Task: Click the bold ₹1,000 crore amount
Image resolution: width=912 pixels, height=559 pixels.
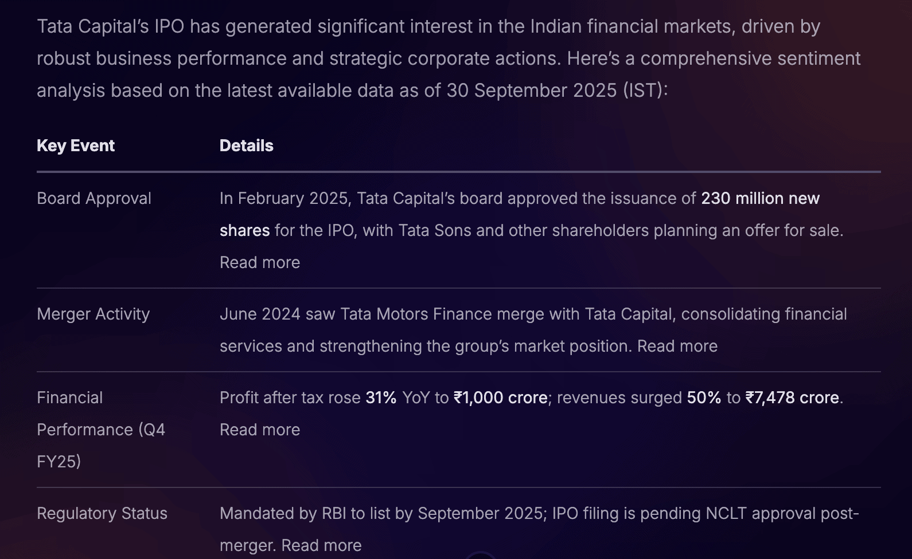Action: click(500, 397)
